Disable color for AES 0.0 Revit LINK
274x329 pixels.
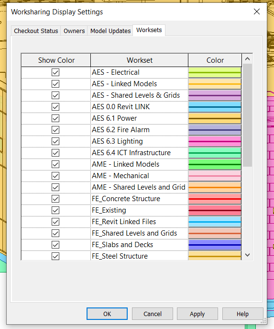pos(55,107)
